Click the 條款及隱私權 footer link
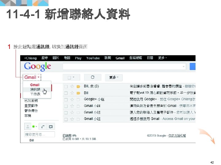The height and width of the screenshot is (165, 221). point(177,136)
